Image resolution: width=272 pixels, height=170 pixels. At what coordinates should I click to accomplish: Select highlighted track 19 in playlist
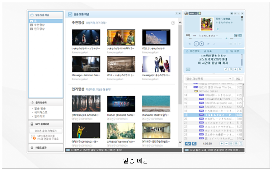pos(213,115)
